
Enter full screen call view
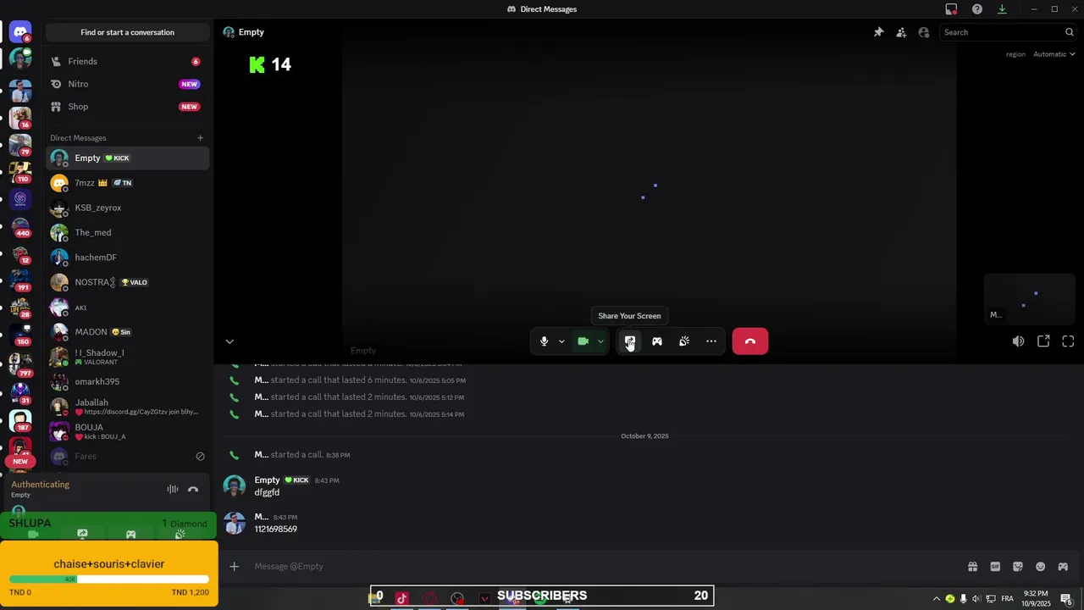click(1068, 341)
